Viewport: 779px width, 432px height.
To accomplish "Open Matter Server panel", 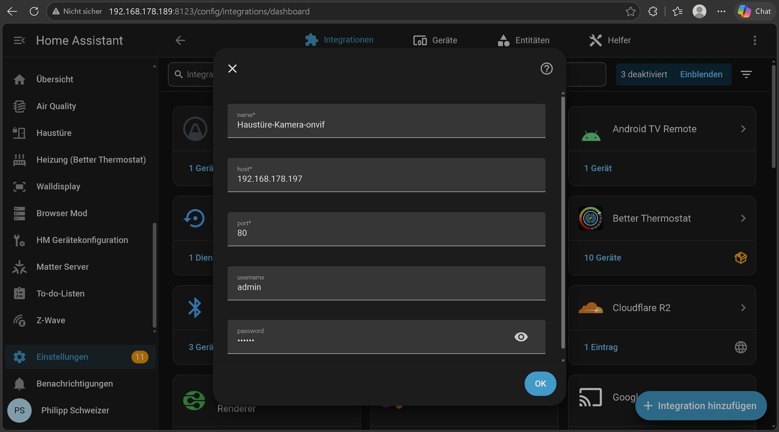I will (x=80, y=267).
